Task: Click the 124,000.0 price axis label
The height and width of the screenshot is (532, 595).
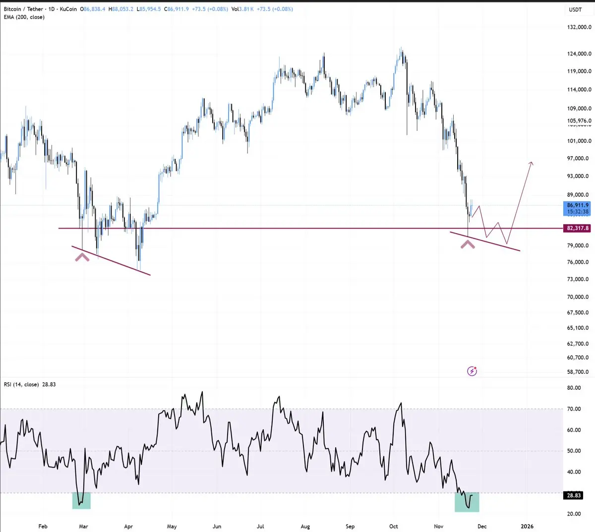Action: [579, 54]
